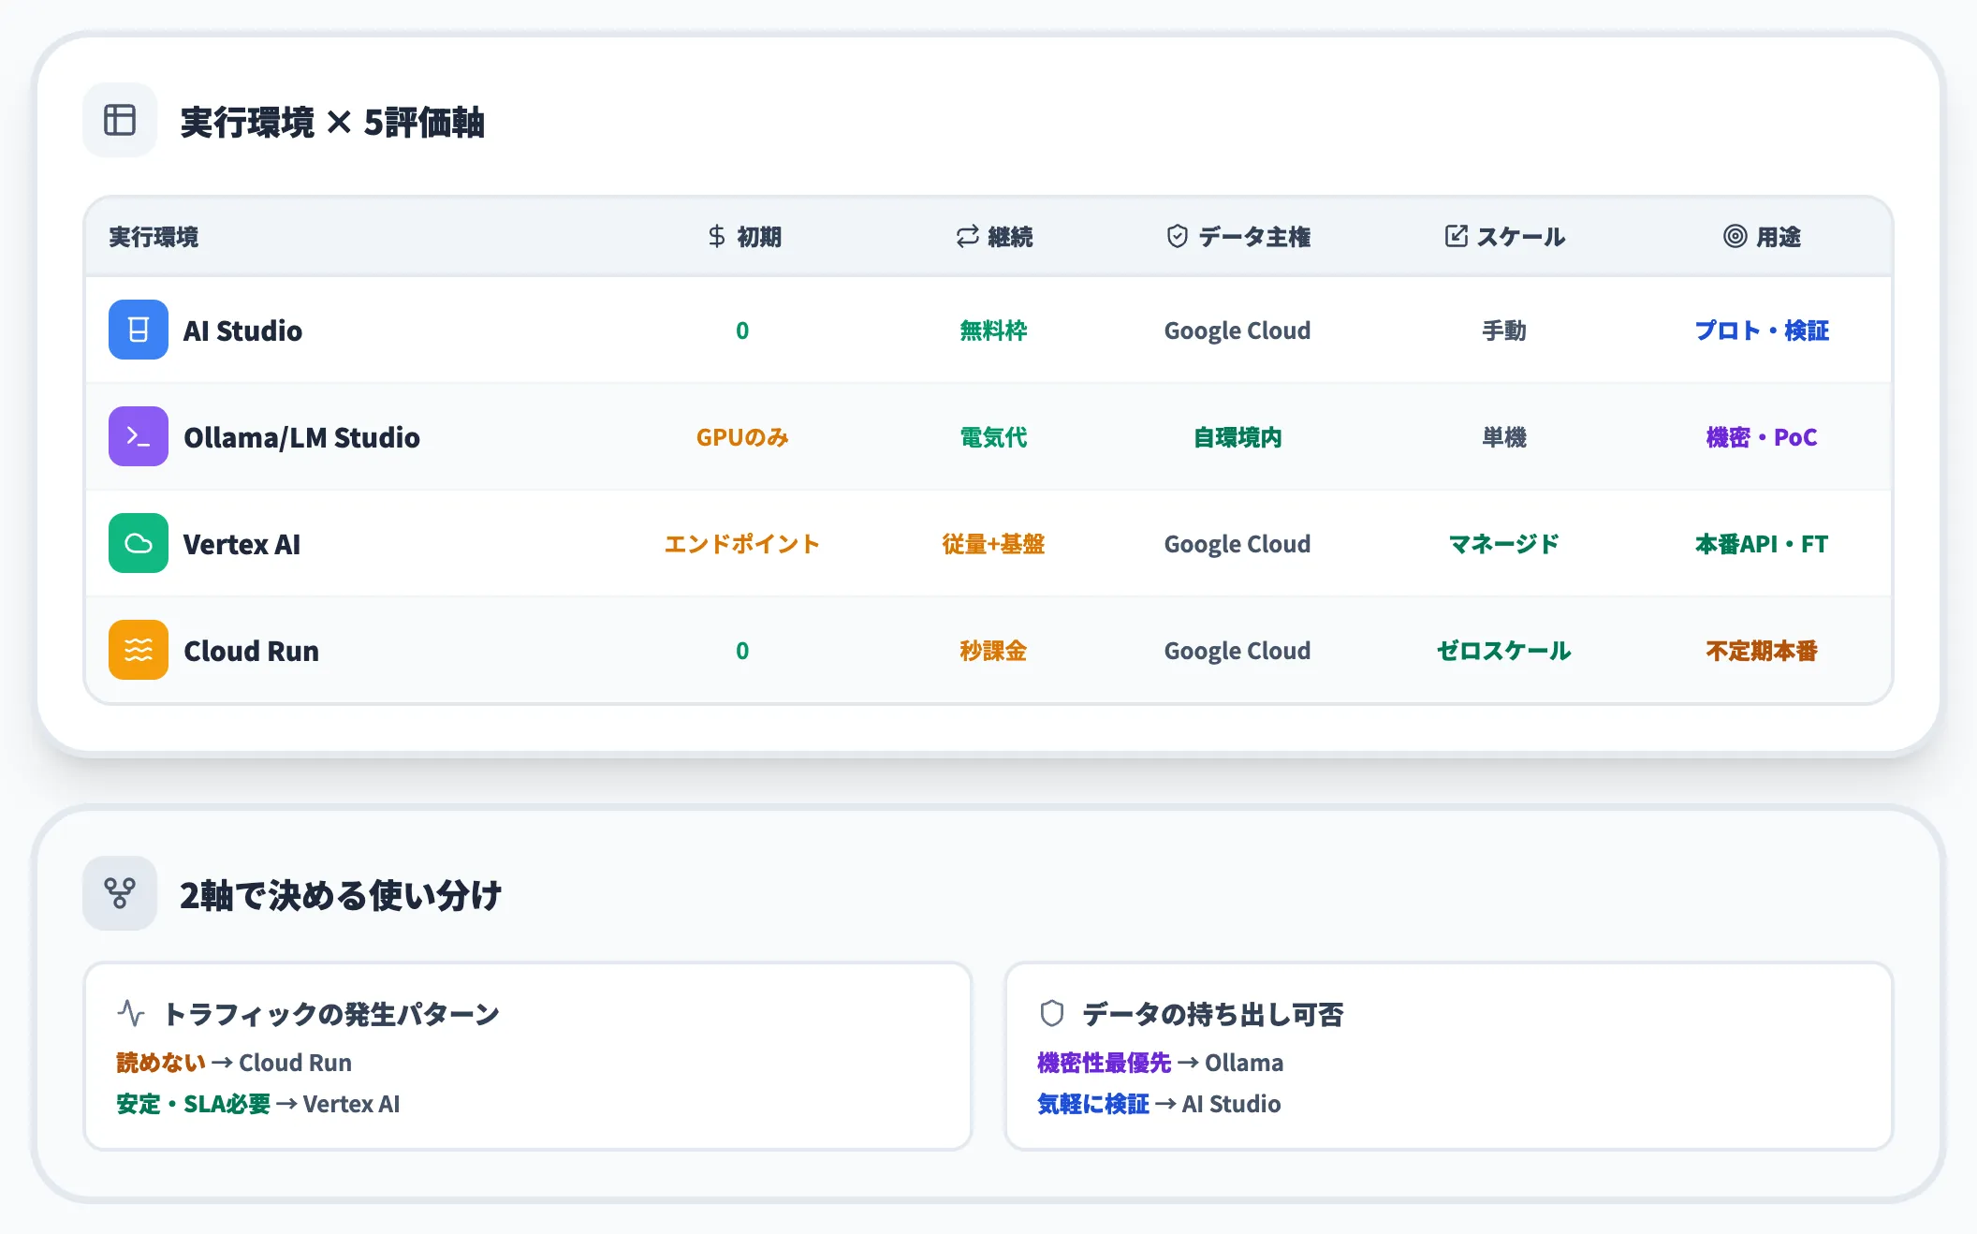Select the 継続 column header label
Image resolution: width=1977 pixels, height=1234 pixels.
click(x=1010, y=237)
